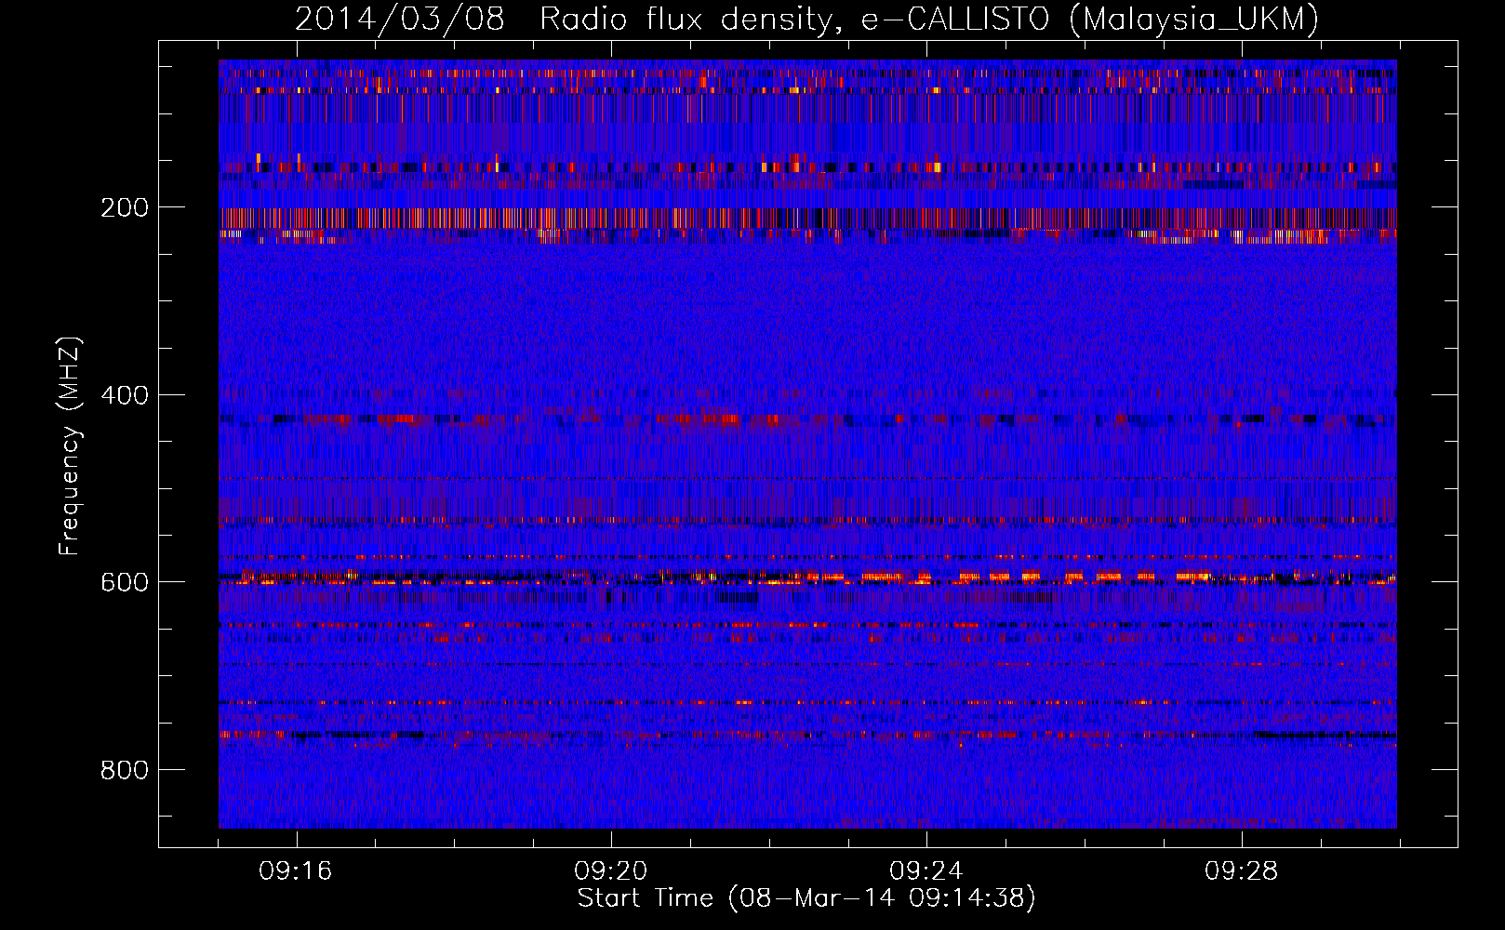This screenshot has height=930, width=1505.
Task: Click the 800 frequency tick label
Action: (124, 770)
